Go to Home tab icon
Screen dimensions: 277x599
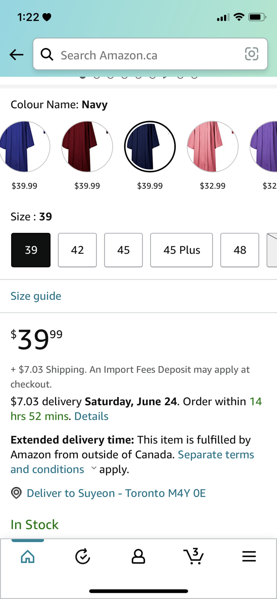28,557
